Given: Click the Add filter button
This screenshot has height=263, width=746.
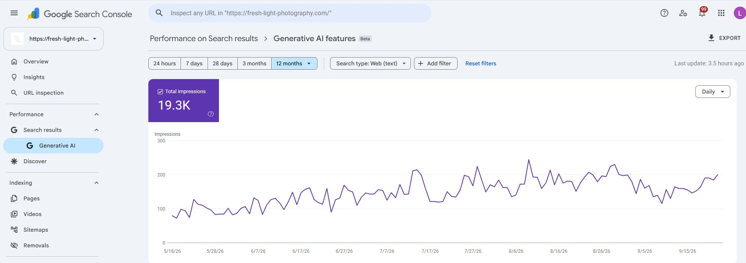Looking at the screenshot, I should (436, 63).
